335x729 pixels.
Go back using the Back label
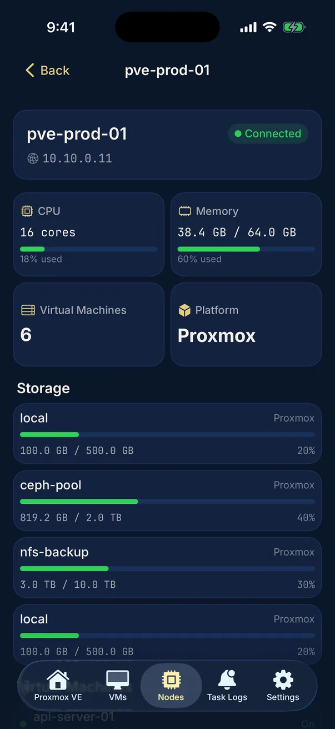coord(55,70)
